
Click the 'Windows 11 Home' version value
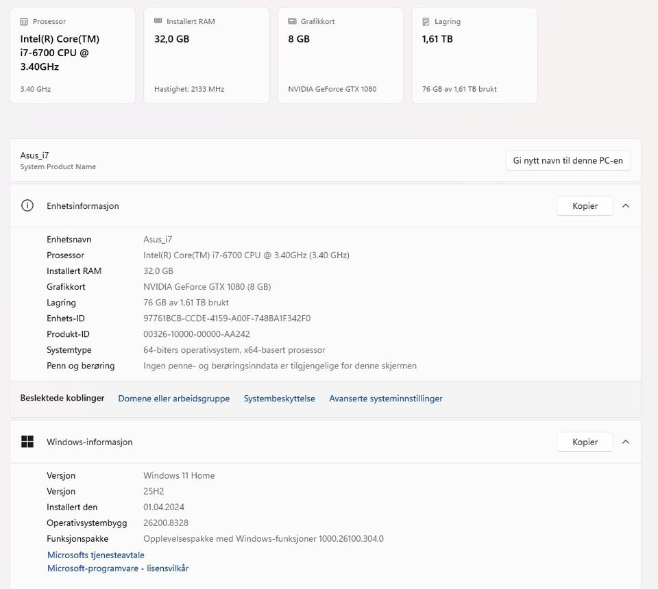tap(179, 475)
